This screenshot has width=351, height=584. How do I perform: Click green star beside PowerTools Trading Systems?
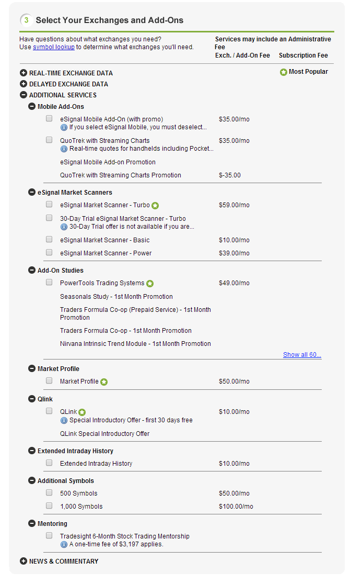[150, 284]
